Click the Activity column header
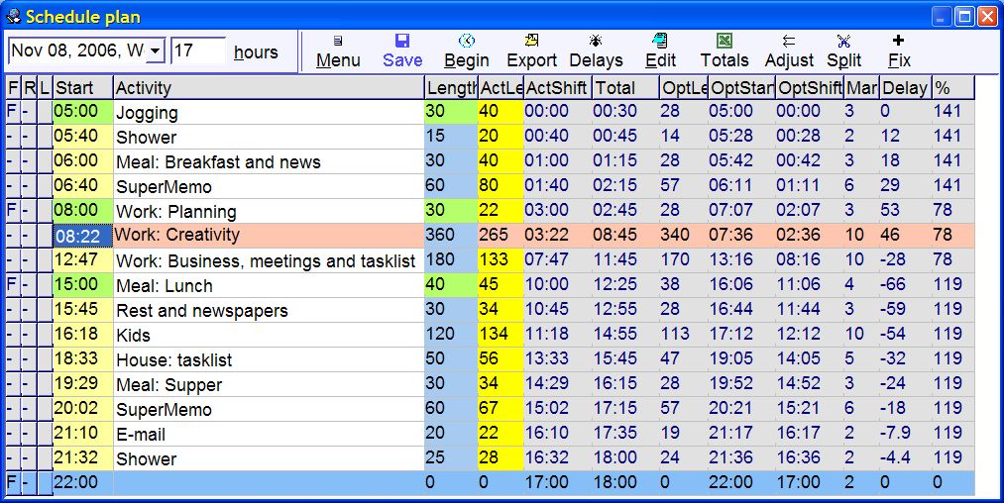This screenshot has height=503, width=1004. point(268,88)
